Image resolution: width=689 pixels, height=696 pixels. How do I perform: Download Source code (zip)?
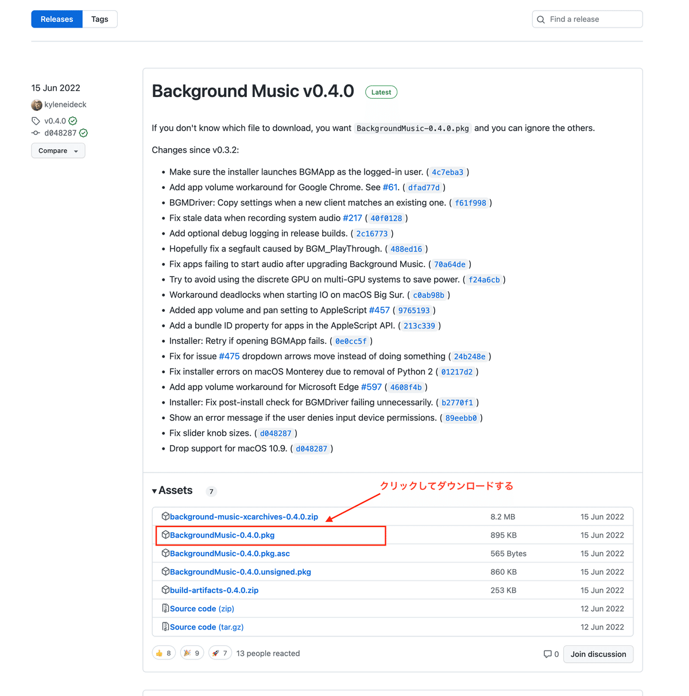point(202,609)
